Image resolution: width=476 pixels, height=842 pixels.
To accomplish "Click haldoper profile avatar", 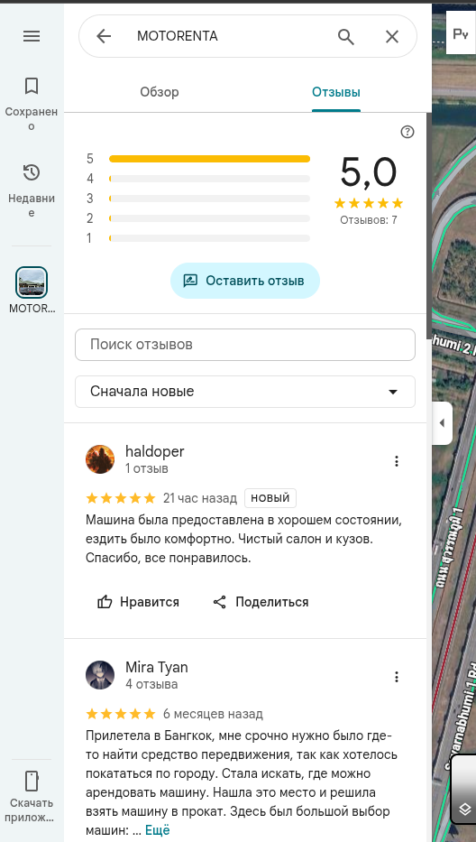I will (100, 459).
